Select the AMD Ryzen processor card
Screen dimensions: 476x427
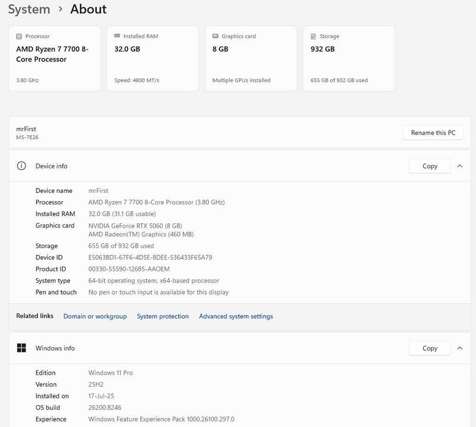click(54, 59)
